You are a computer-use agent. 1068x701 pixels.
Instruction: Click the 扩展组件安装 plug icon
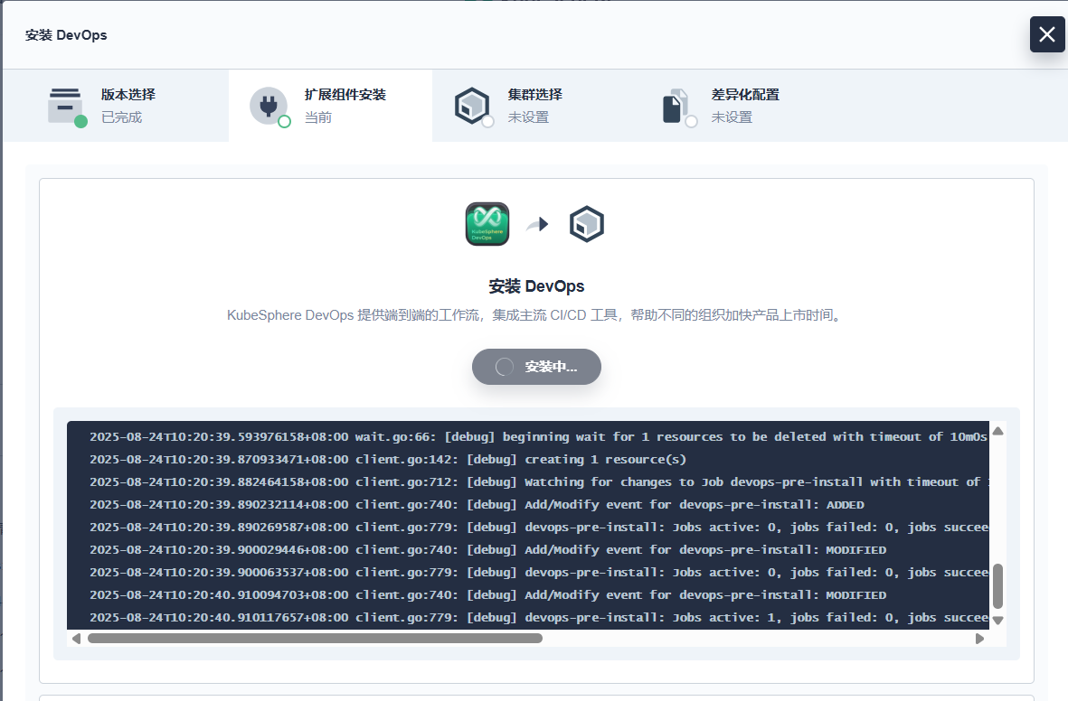click(269, 106)
